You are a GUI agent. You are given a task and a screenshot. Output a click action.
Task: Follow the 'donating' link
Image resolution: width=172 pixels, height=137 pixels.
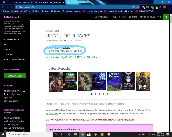pos(65,104)
